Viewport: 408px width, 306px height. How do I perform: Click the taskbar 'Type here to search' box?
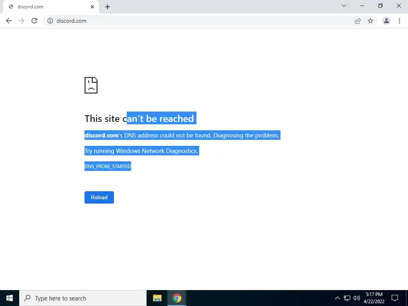[83, 298]
